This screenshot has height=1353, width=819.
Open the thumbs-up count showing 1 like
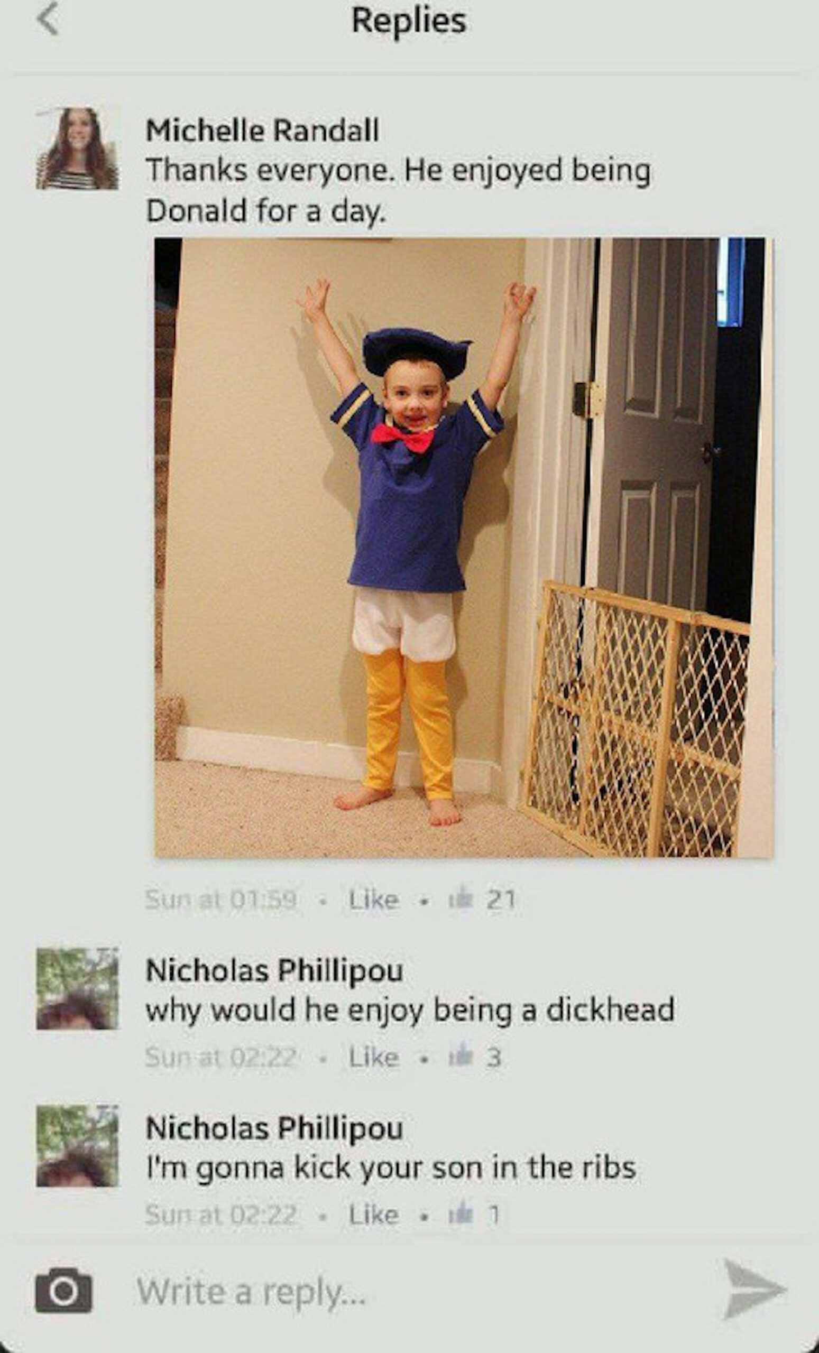[x=474, y=1215]
